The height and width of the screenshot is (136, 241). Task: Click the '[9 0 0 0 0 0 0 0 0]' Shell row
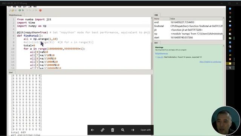[26, 105]
